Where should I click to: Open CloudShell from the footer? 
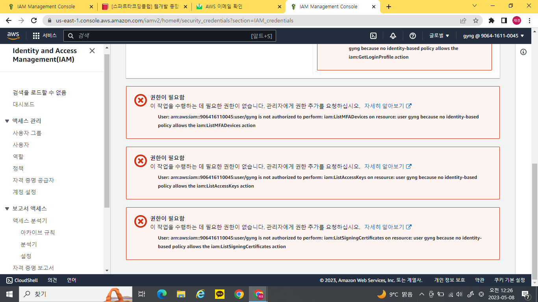click(x=22, y=280)
